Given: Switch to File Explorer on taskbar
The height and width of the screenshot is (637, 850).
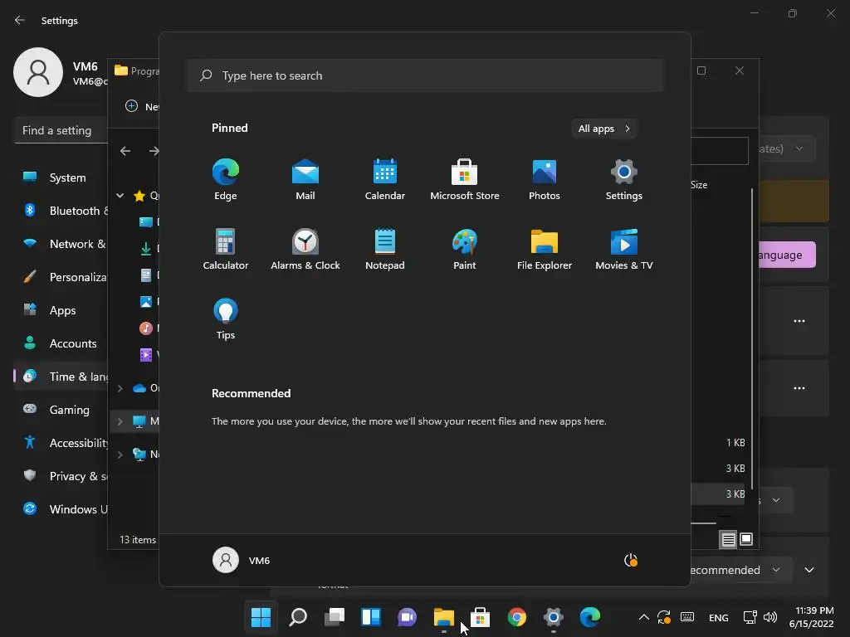Looking at the screenshot, I should [x=444, y=617].
